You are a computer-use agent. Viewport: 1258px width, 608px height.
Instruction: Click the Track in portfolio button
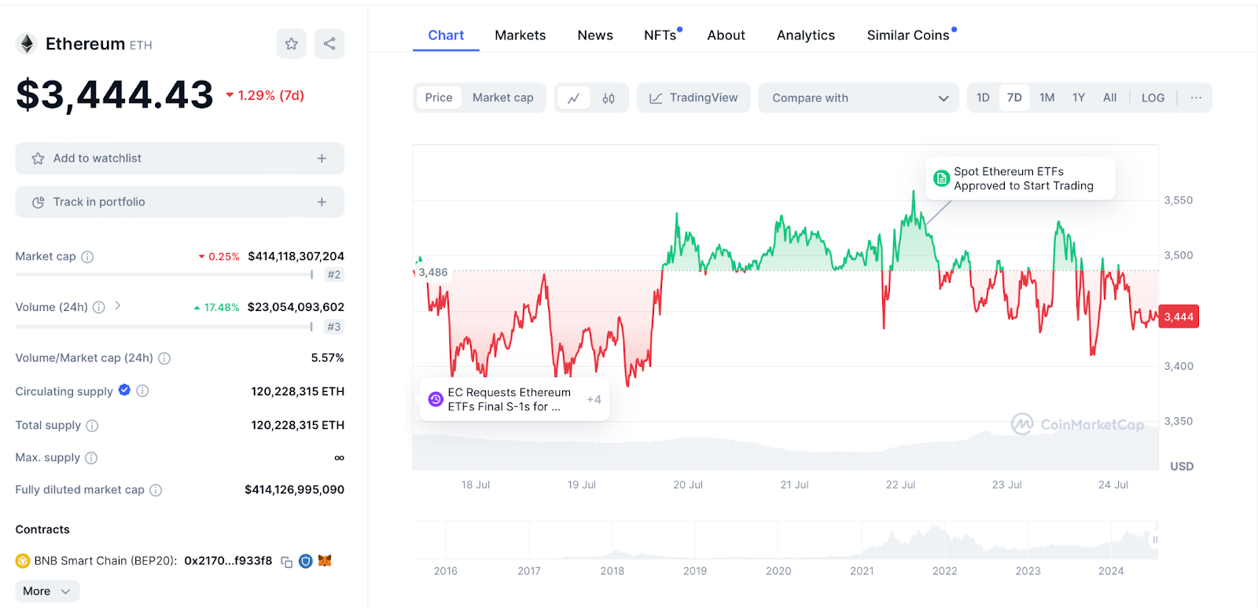pyautogui.click(x=180, y=202)
